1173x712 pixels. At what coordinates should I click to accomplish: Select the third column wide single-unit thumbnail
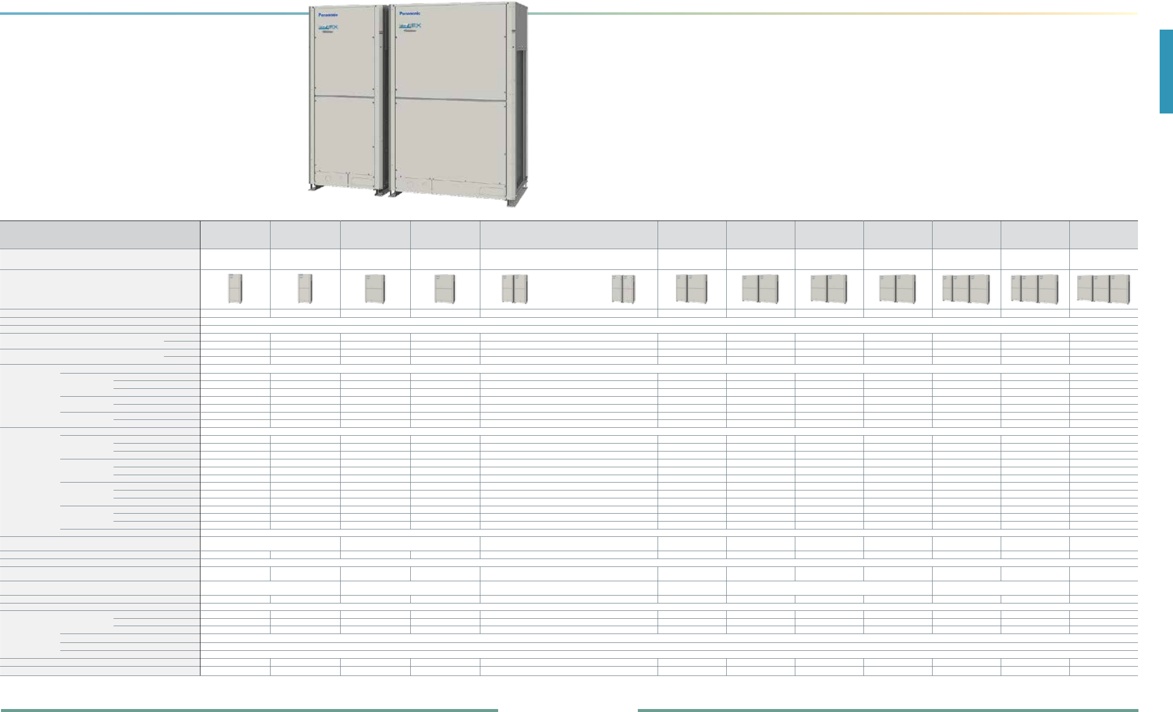tap(375, 289)
